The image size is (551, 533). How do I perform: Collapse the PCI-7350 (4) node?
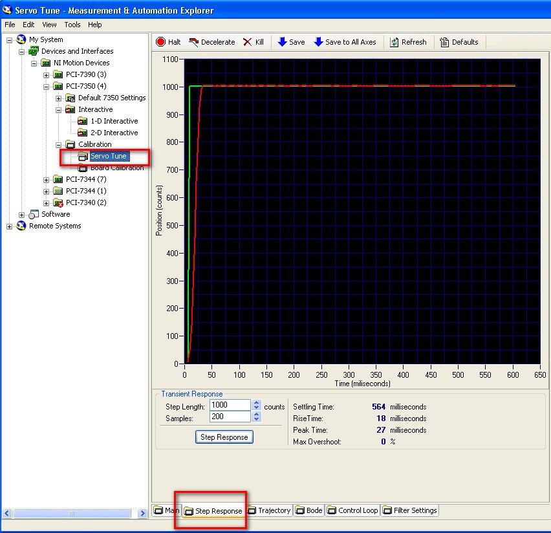[47, 87]
